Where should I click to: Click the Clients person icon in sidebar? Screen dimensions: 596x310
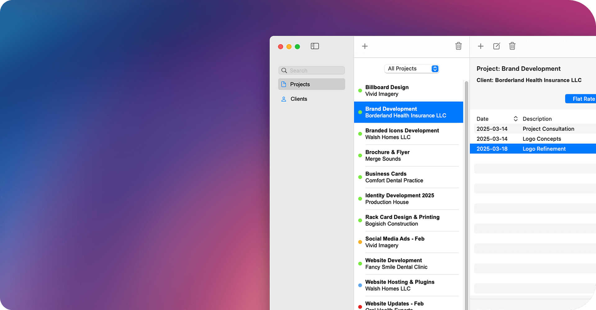click(283, 99)
